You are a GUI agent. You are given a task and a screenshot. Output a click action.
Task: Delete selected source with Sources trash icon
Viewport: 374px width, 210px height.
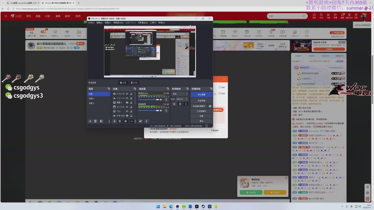pyautogui.click(x=120, y=121)
